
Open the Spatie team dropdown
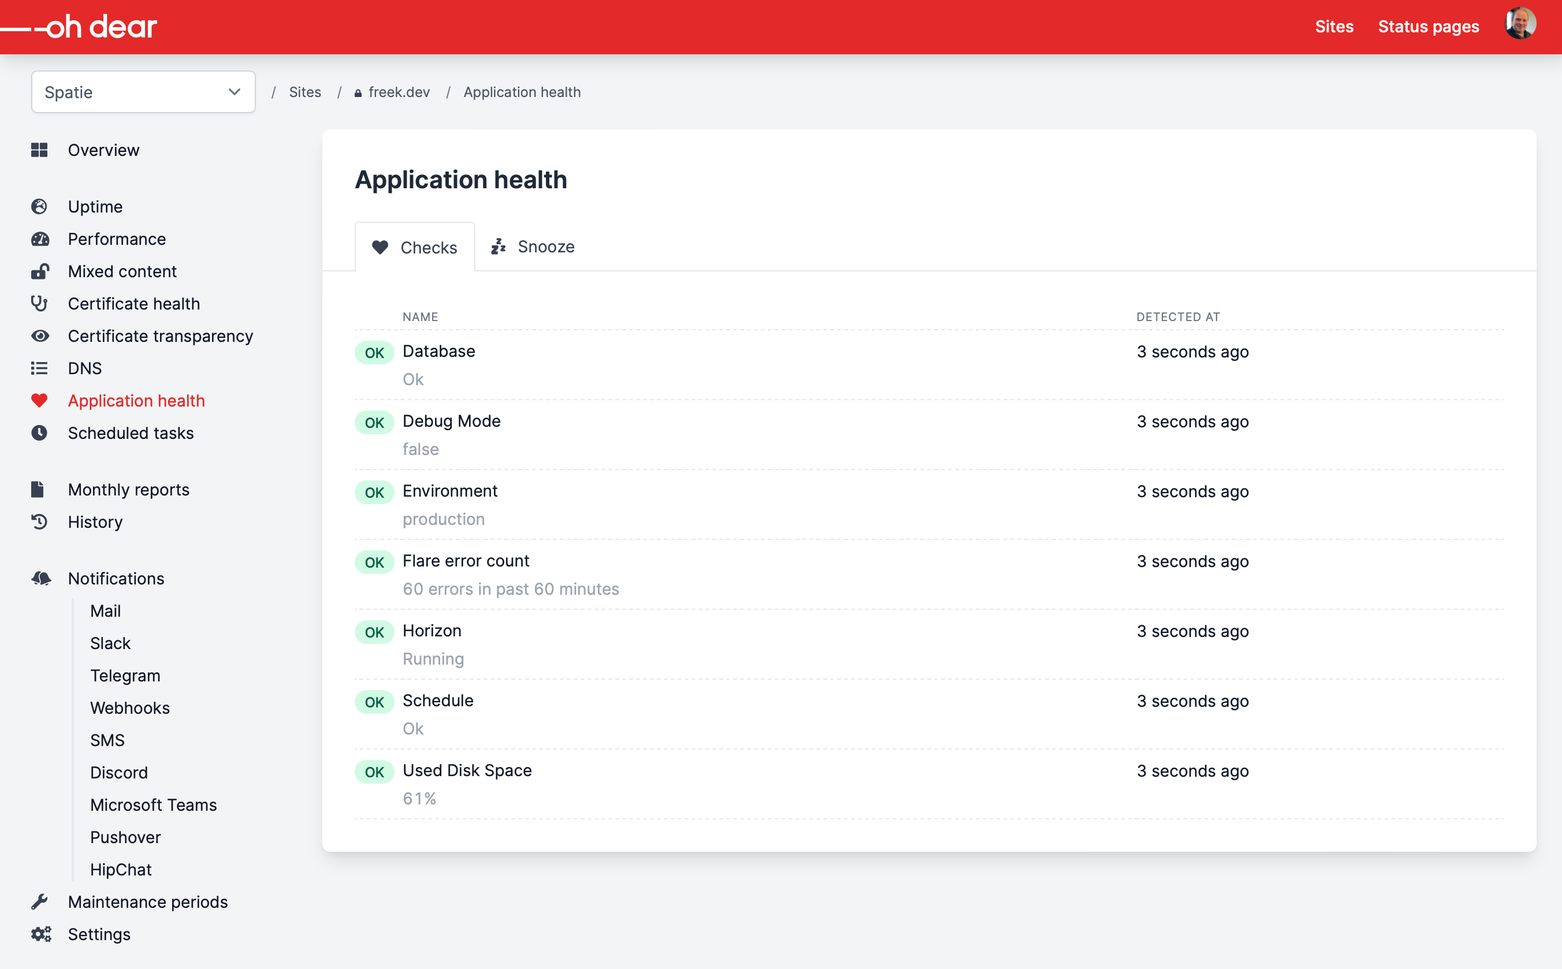pyautogui.click(x=144, y=92)
